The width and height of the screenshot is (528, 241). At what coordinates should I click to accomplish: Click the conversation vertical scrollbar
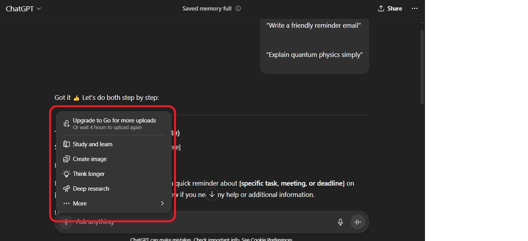pyautogui.click(x=422, y=66)
